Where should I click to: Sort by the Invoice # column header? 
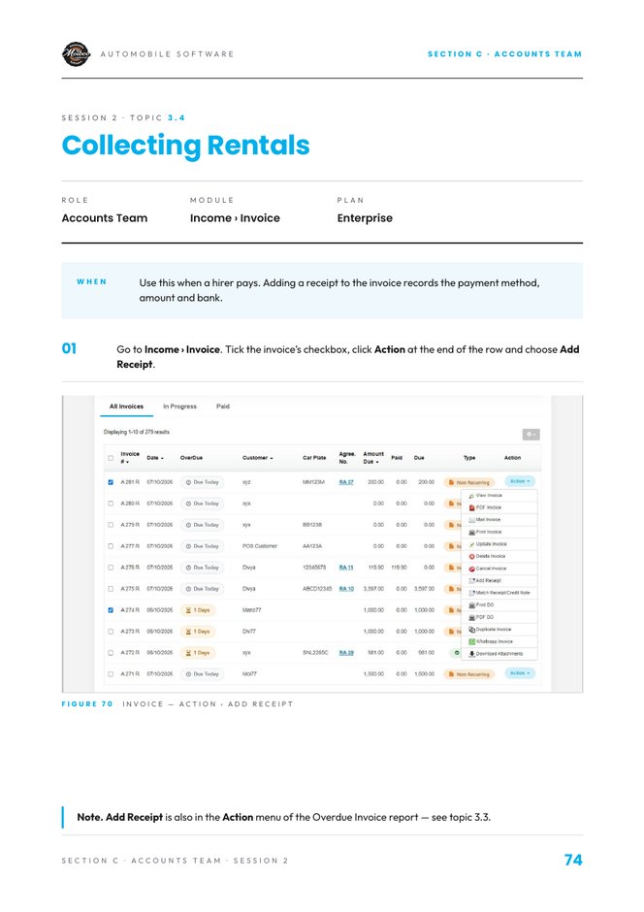click(130, 458)
